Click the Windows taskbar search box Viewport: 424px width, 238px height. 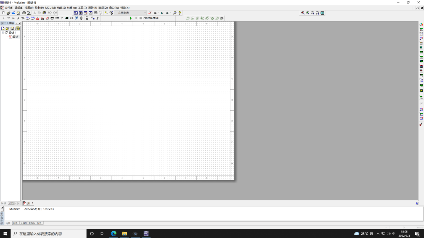(49, 234)
